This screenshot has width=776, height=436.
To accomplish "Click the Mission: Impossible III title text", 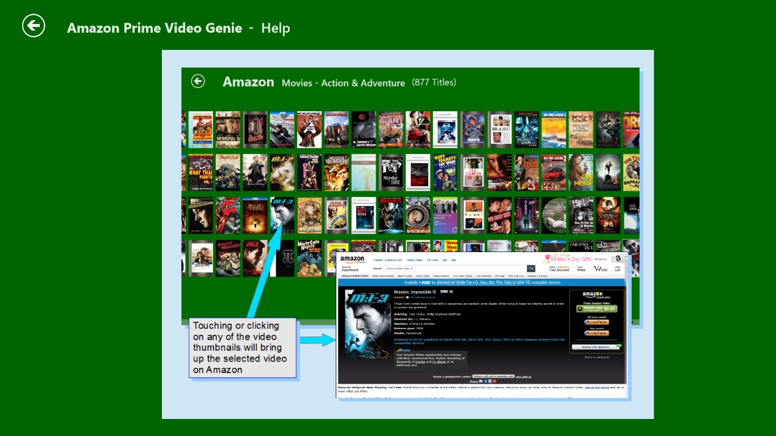I will pyautogui.click(x=415, y=292).
